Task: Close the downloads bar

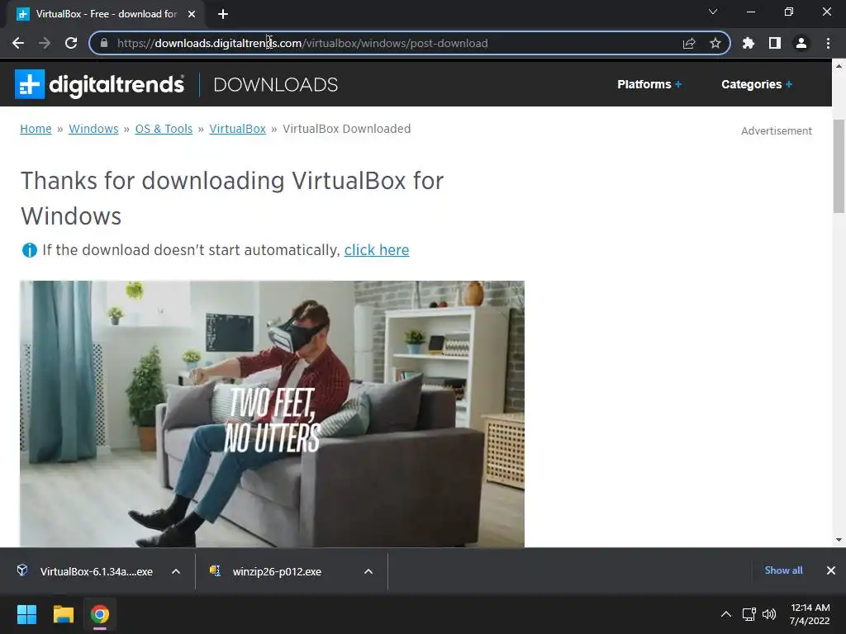Action: pyautogui.click(x=831, y=570)
